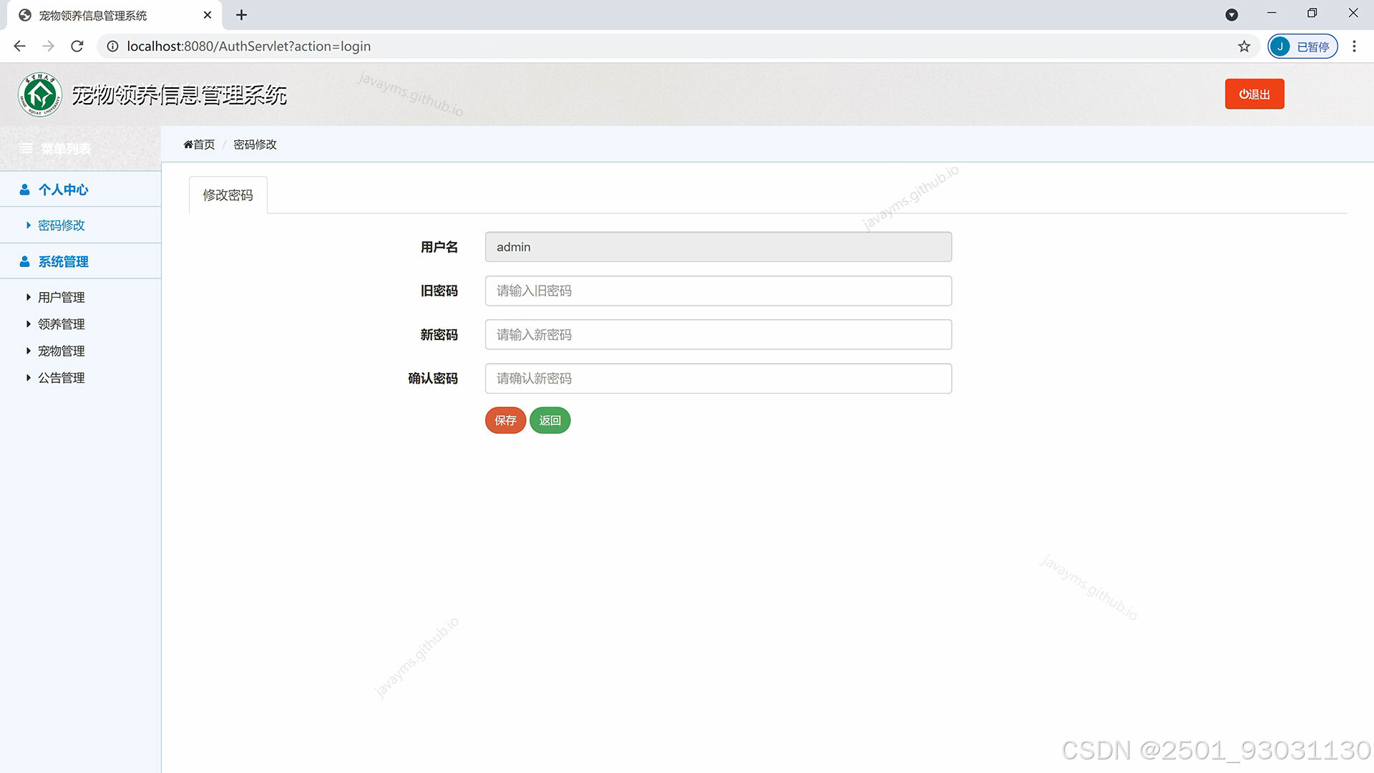The image size is (1374, 773).
Task: Click the 菜单列表 menu list icon
Action: point(26,148)
